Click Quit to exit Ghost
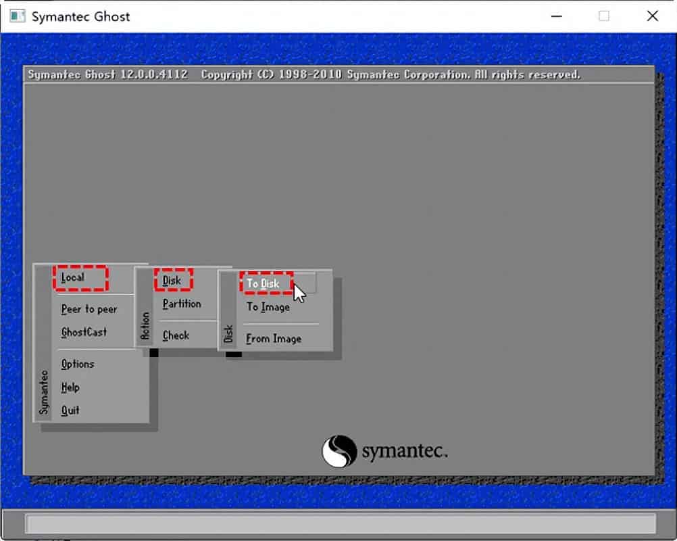677x541 pixels. click(x=70, y=410)
